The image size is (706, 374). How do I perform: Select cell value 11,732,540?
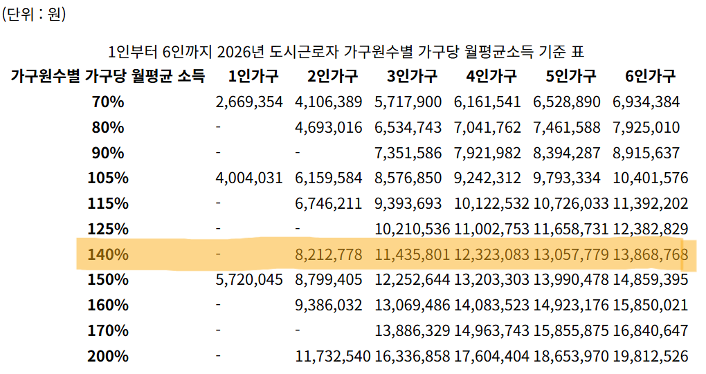[x=332, y=357]
